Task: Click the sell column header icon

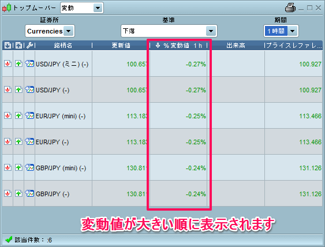Action: (x=8, y=45)
